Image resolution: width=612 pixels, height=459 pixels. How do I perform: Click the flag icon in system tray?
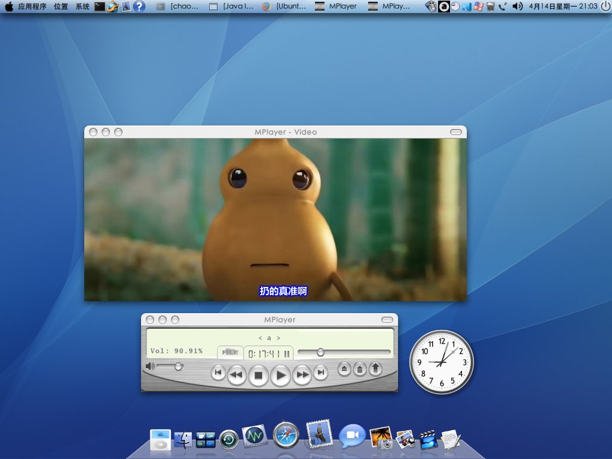click(479, 6)
